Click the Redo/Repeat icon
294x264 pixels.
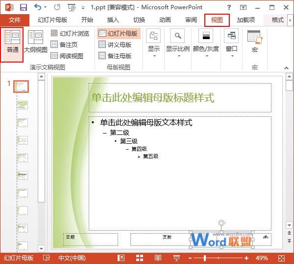coord(57,7)
